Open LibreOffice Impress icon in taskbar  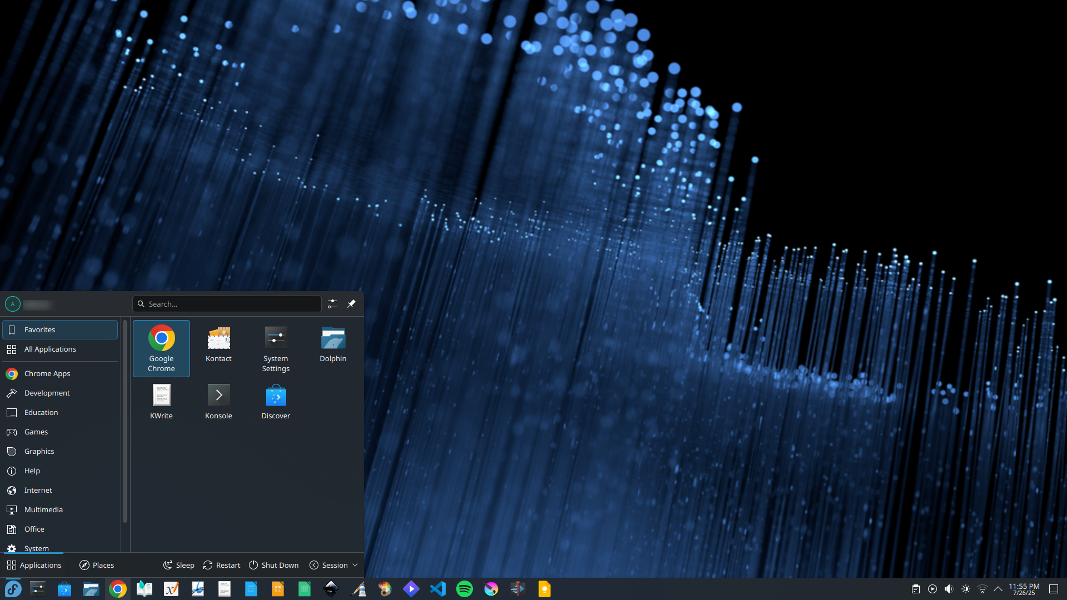click(x=278, y=589)
